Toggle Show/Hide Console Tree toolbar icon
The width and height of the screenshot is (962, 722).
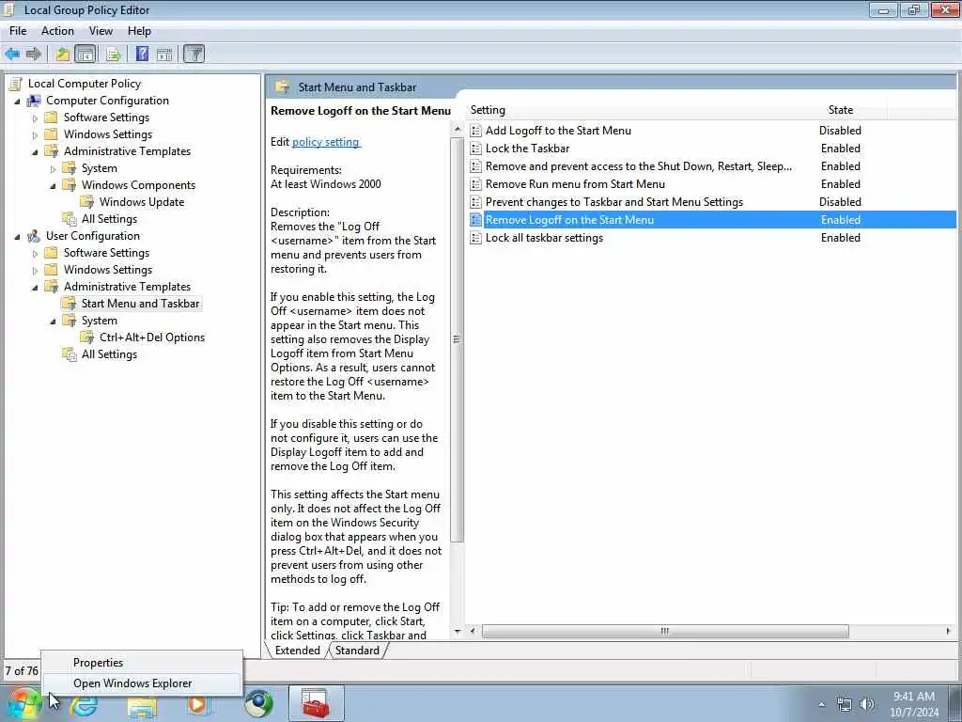click(85, 54)
